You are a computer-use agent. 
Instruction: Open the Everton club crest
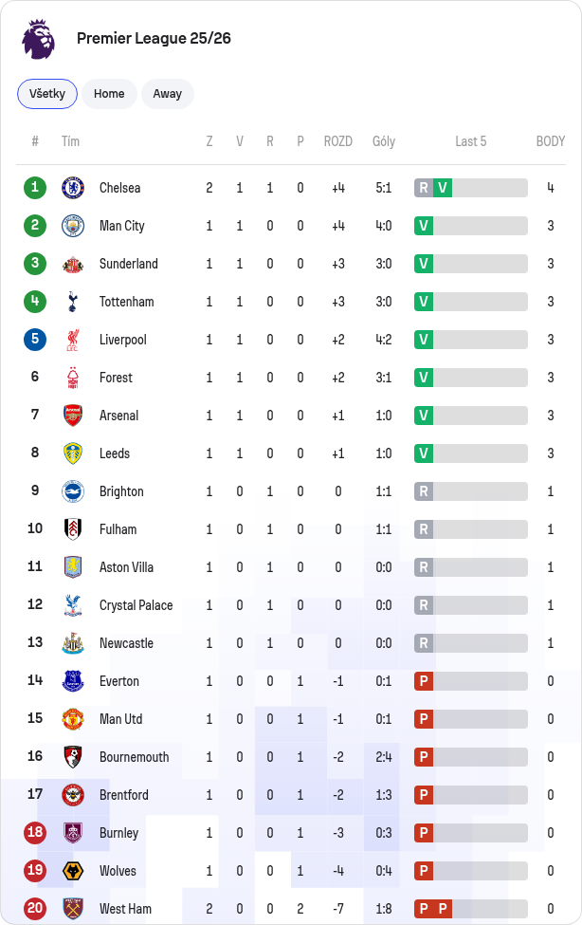point(73,681)
